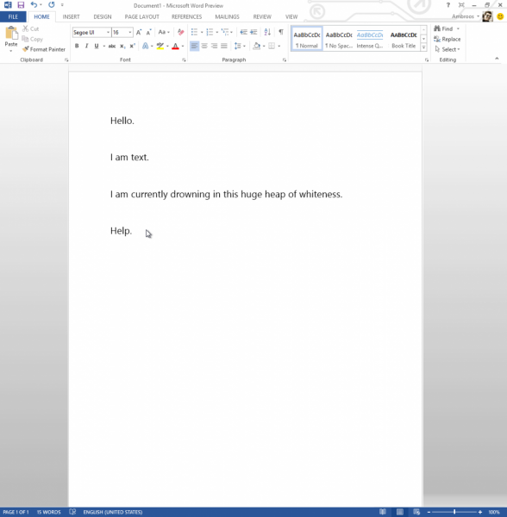
Task: Apply strikethrough formatting
Action: click(x=112, y=46)
